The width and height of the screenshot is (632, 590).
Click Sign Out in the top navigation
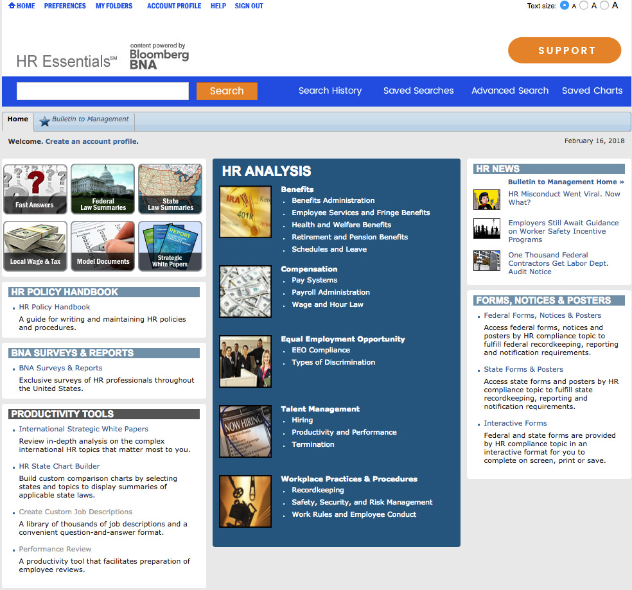[249, 6]
